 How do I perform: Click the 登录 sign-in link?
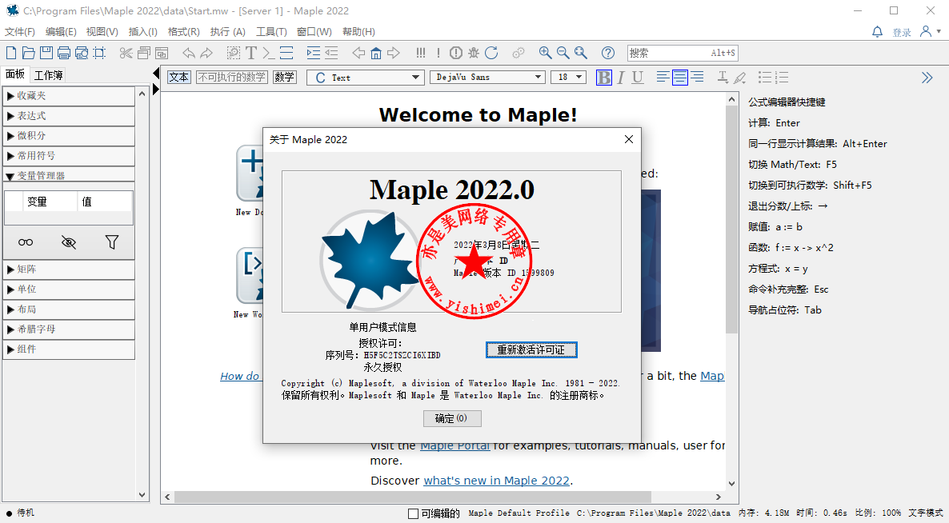click(x=901, y=32)
